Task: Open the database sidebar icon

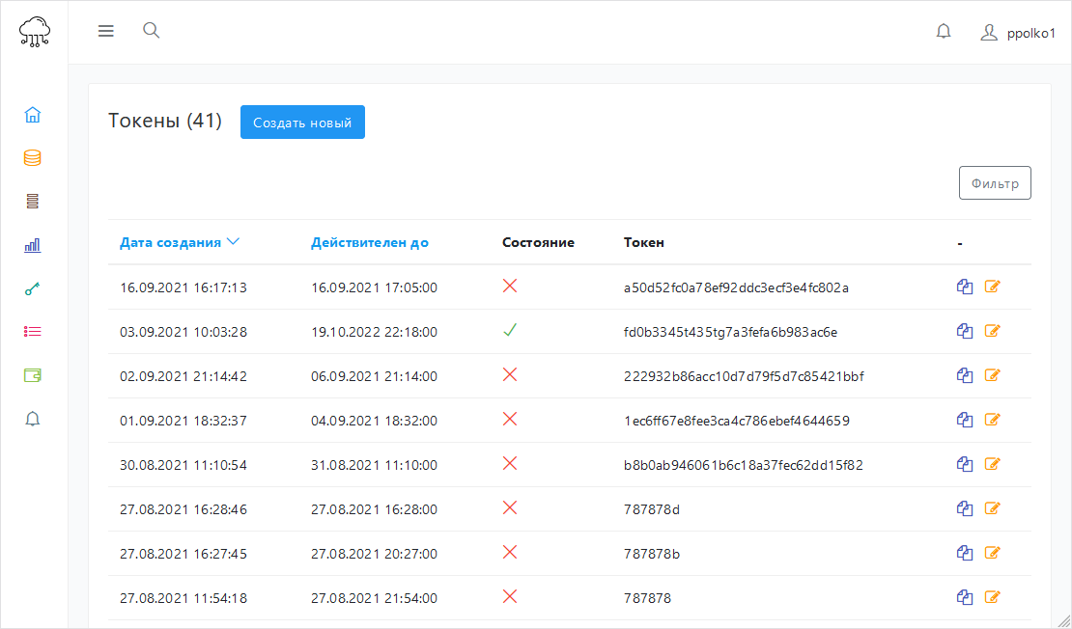Action: point(33,158)
